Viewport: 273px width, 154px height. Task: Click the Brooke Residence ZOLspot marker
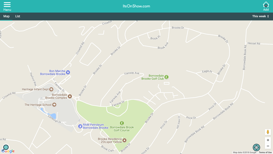[x=124, y=140]
